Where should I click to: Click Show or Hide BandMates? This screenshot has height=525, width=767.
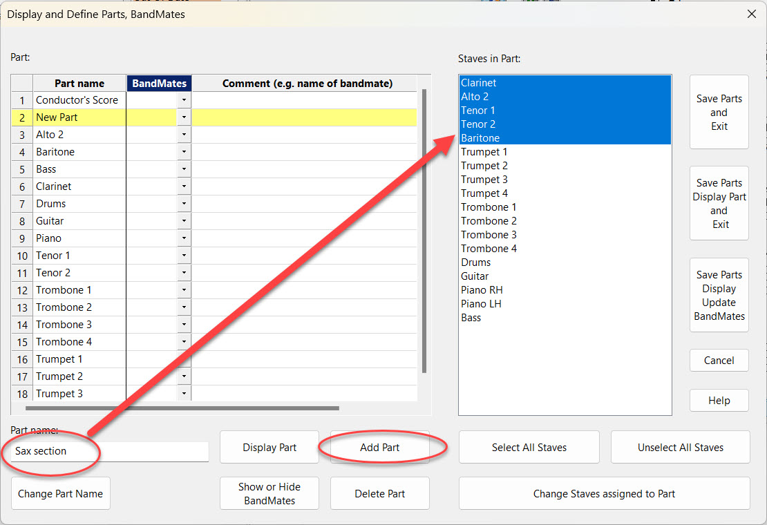(x=269, y=494)
